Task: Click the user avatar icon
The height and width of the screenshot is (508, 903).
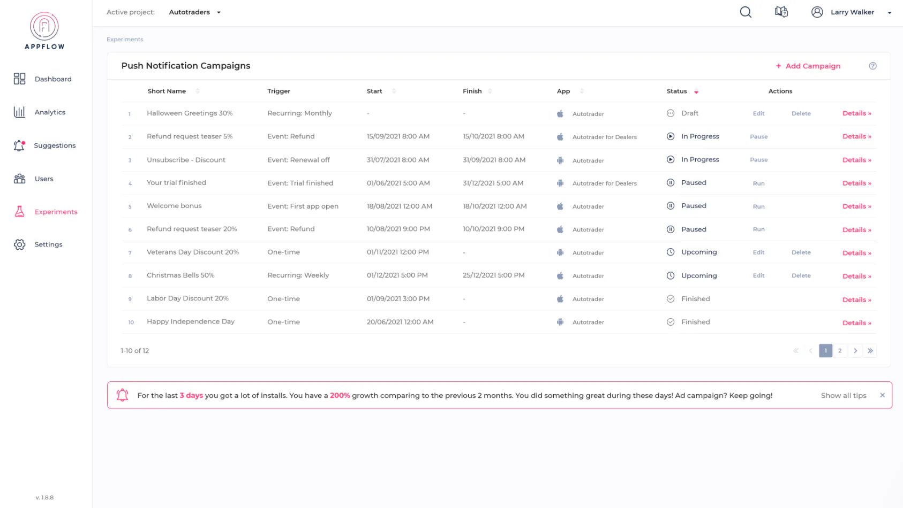Action: click(817, 12)
